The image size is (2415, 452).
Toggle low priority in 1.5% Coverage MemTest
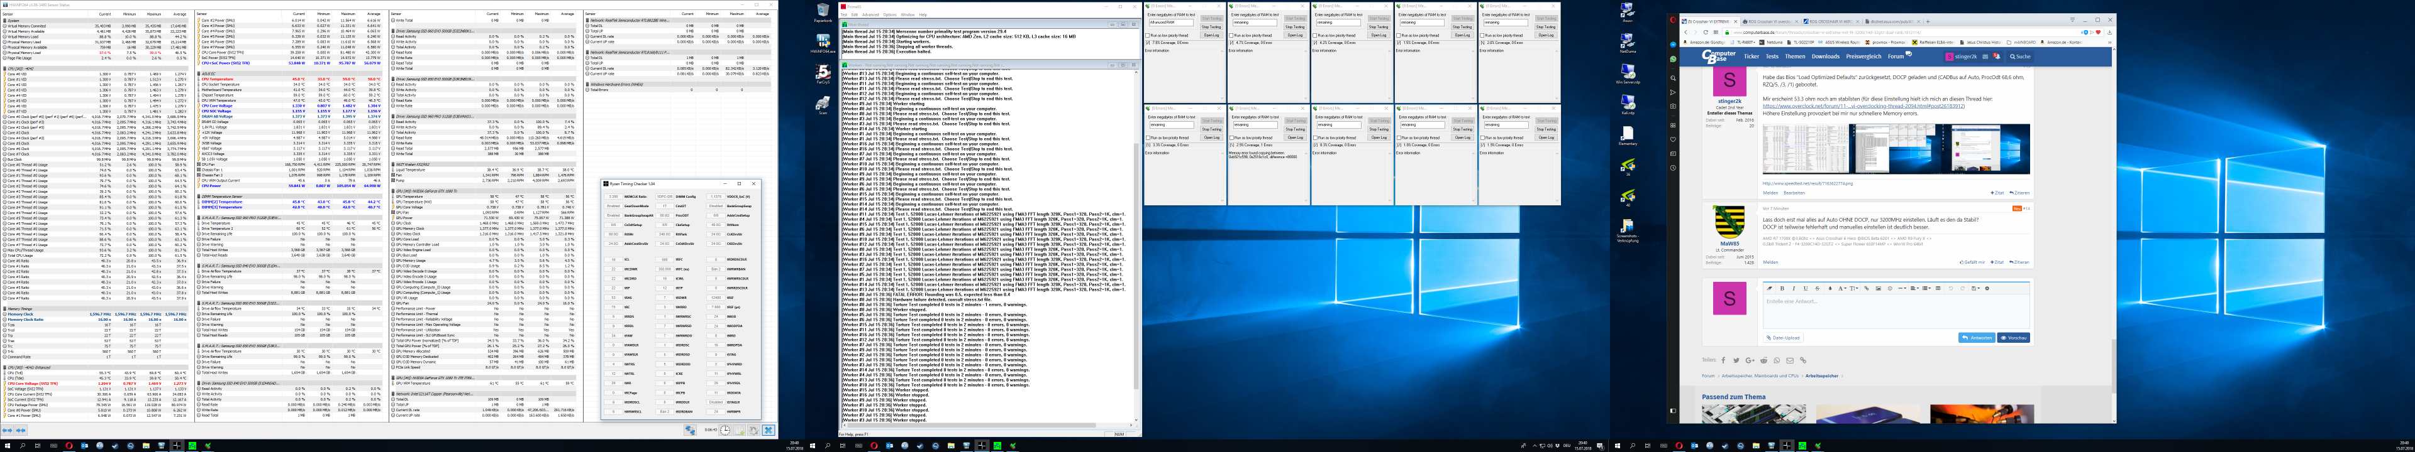tap(1399, 36)
